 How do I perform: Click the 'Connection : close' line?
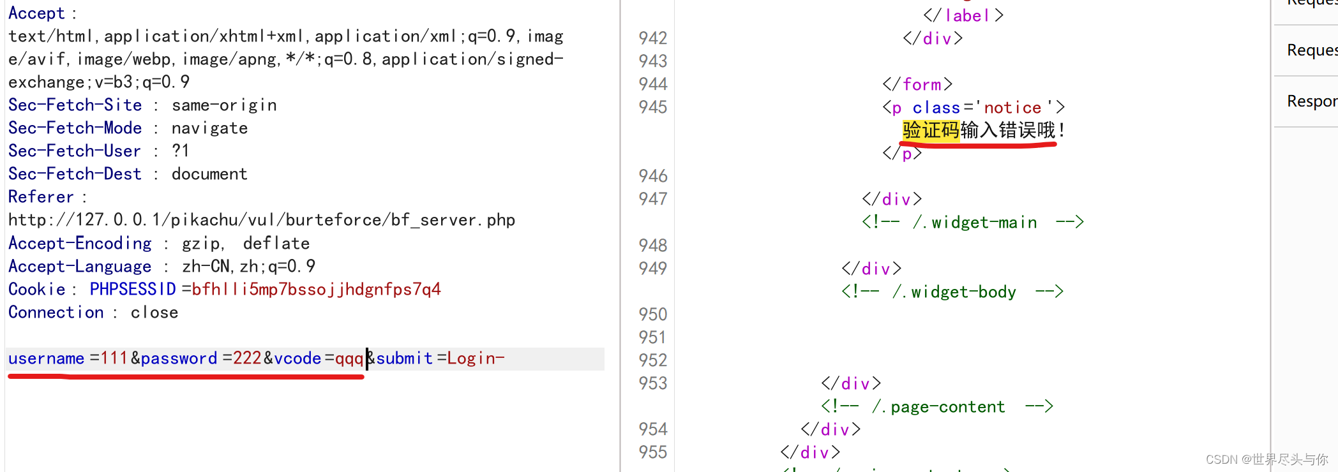point(93,313)
